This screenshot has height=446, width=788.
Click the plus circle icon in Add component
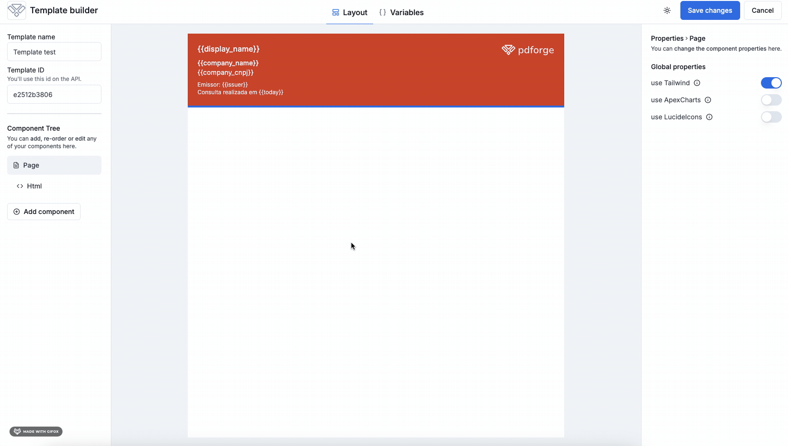pos(17,212)
